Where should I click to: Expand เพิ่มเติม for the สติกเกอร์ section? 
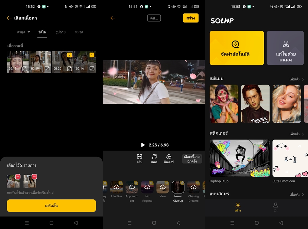pos(296,134)
